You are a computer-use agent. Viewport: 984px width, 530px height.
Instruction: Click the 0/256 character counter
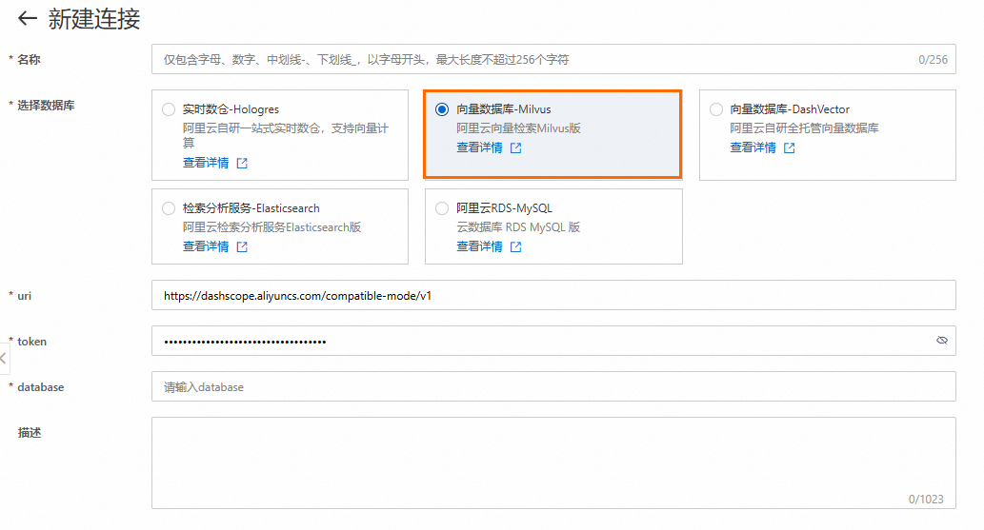point(934,60)
